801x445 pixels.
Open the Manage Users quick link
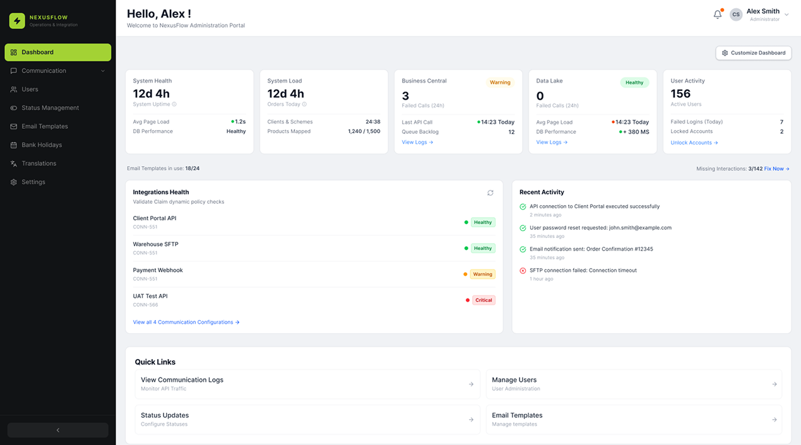click(x=634, y=384)
